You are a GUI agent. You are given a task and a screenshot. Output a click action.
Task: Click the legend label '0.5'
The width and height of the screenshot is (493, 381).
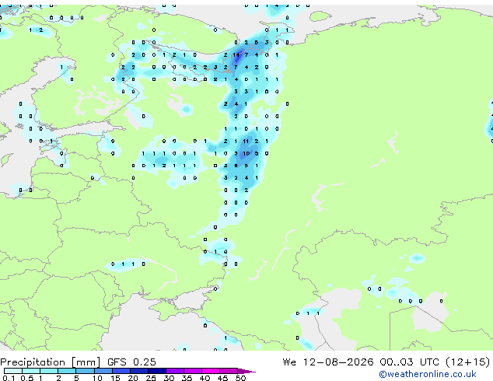pyautogui.click(x=26, y=378)
